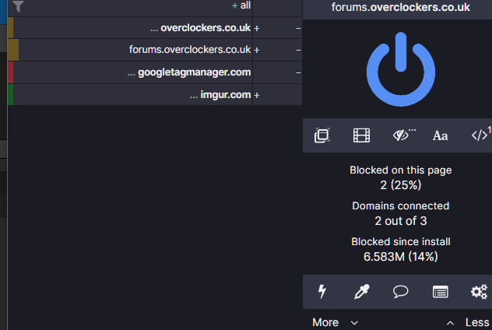Toggle blocking of large media elements
Screen dimensions: 492x330
pyautogui.click(x=361, y=135)
